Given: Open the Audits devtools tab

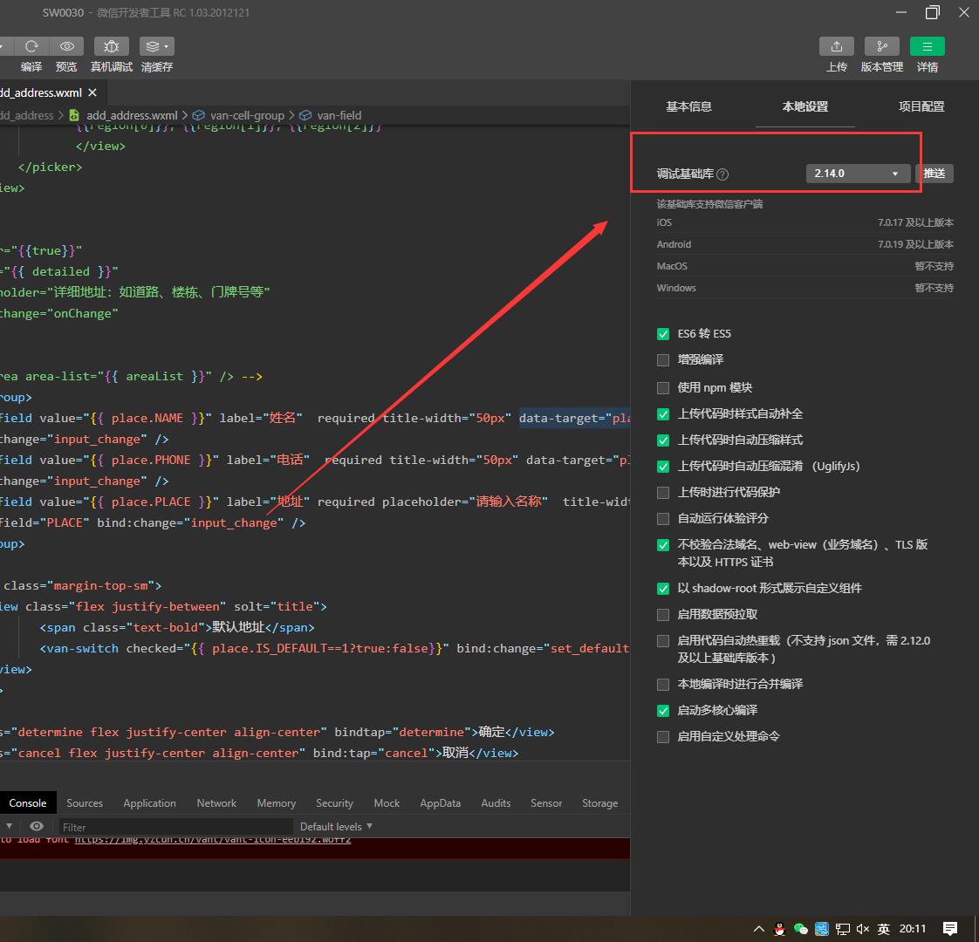Looking at the screenshot, I should (496, 802).
